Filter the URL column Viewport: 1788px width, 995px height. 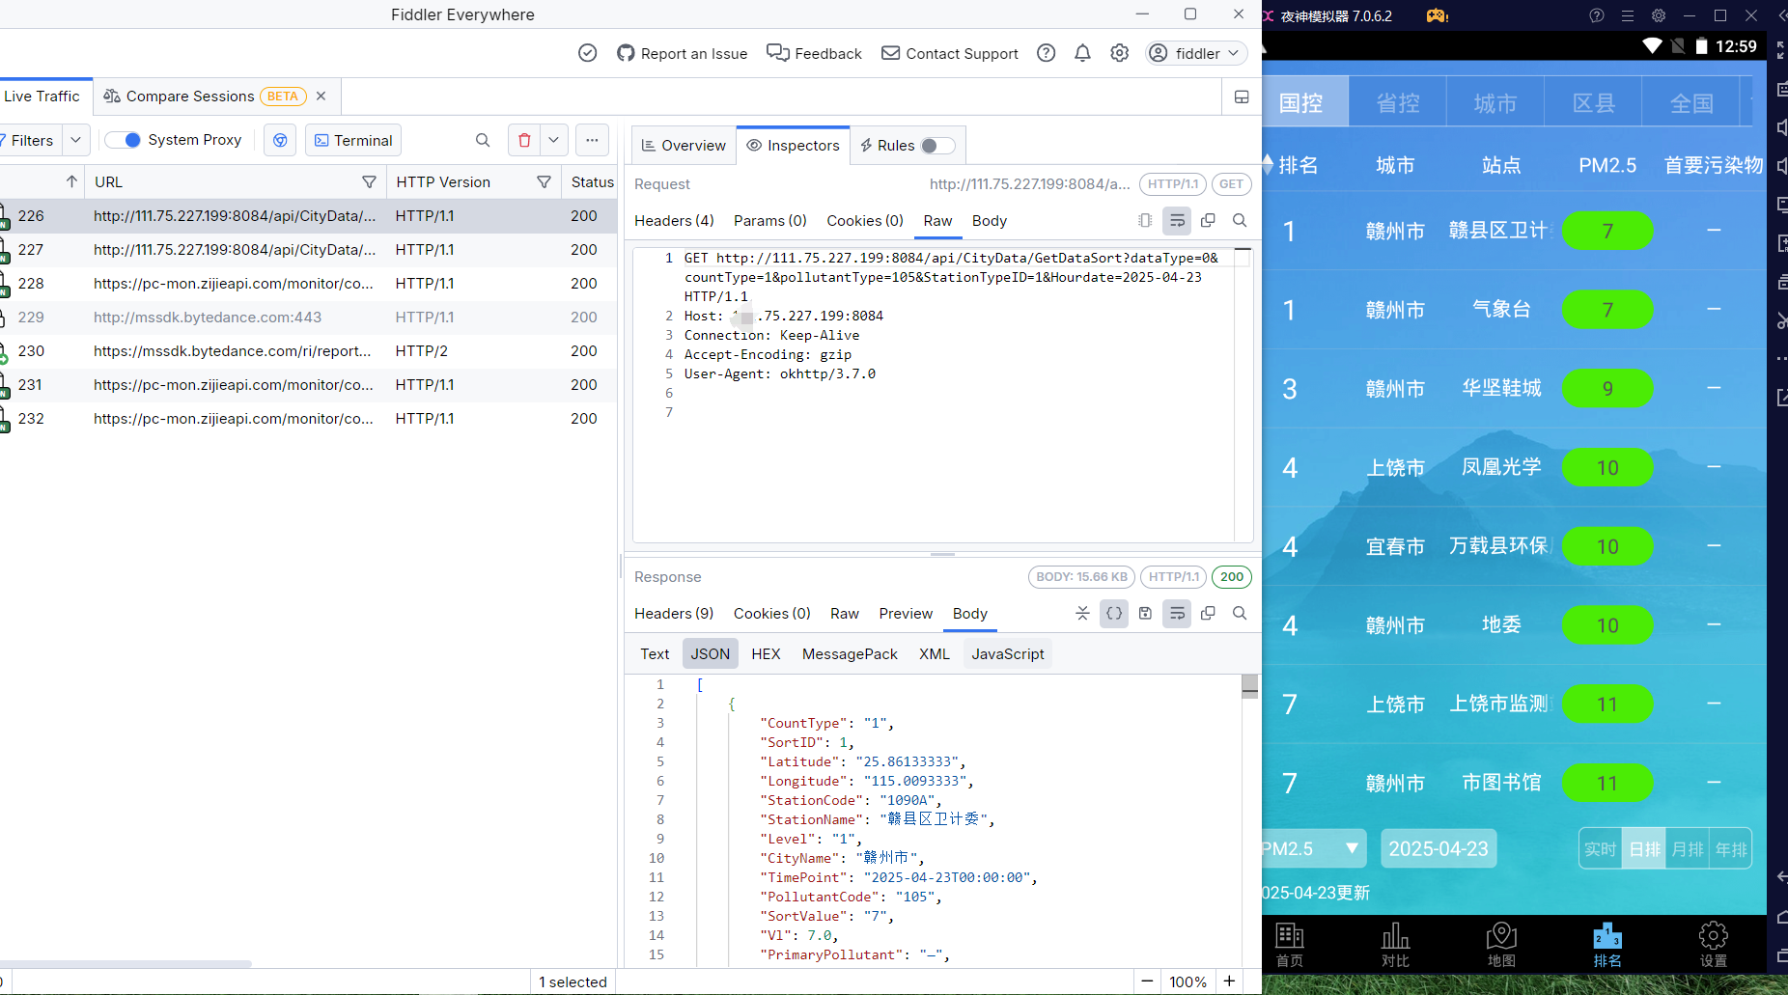coord(369,181)
